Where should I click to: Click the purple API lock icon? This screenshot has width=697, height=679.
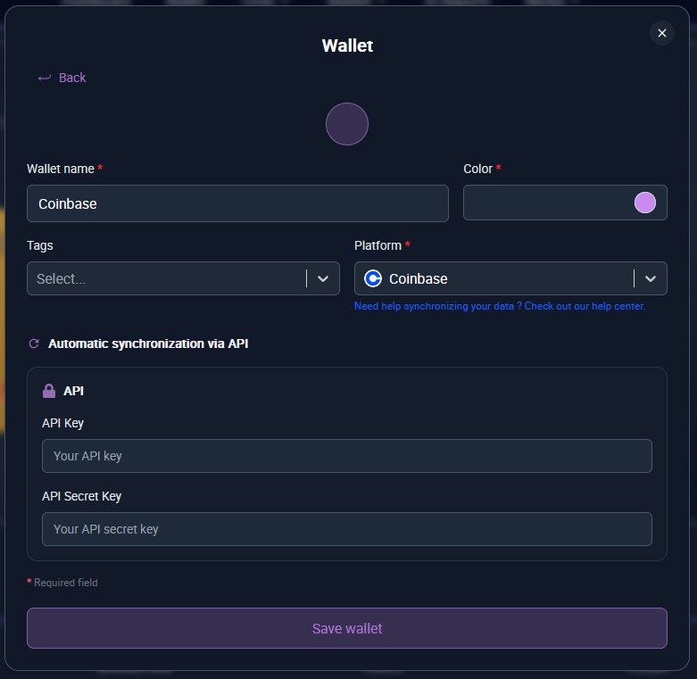pyautogui.click(x=49, y=391)
